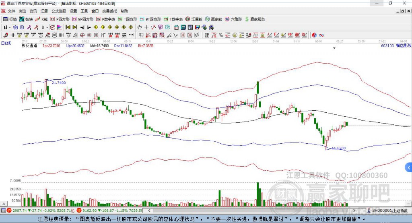Image resolution: width=412 pixels, height=223 pixels.
Task: Open the 赢家轮 wheel tool
Action: point(214,19)
